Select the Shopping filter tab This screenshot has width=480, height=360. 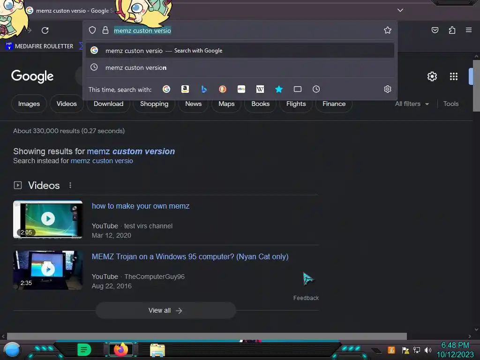click(x=154, y=104)
